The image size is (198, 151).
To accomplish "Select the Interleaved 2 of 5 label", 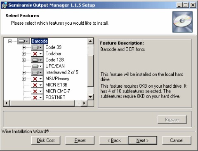I will click(62, 72).
